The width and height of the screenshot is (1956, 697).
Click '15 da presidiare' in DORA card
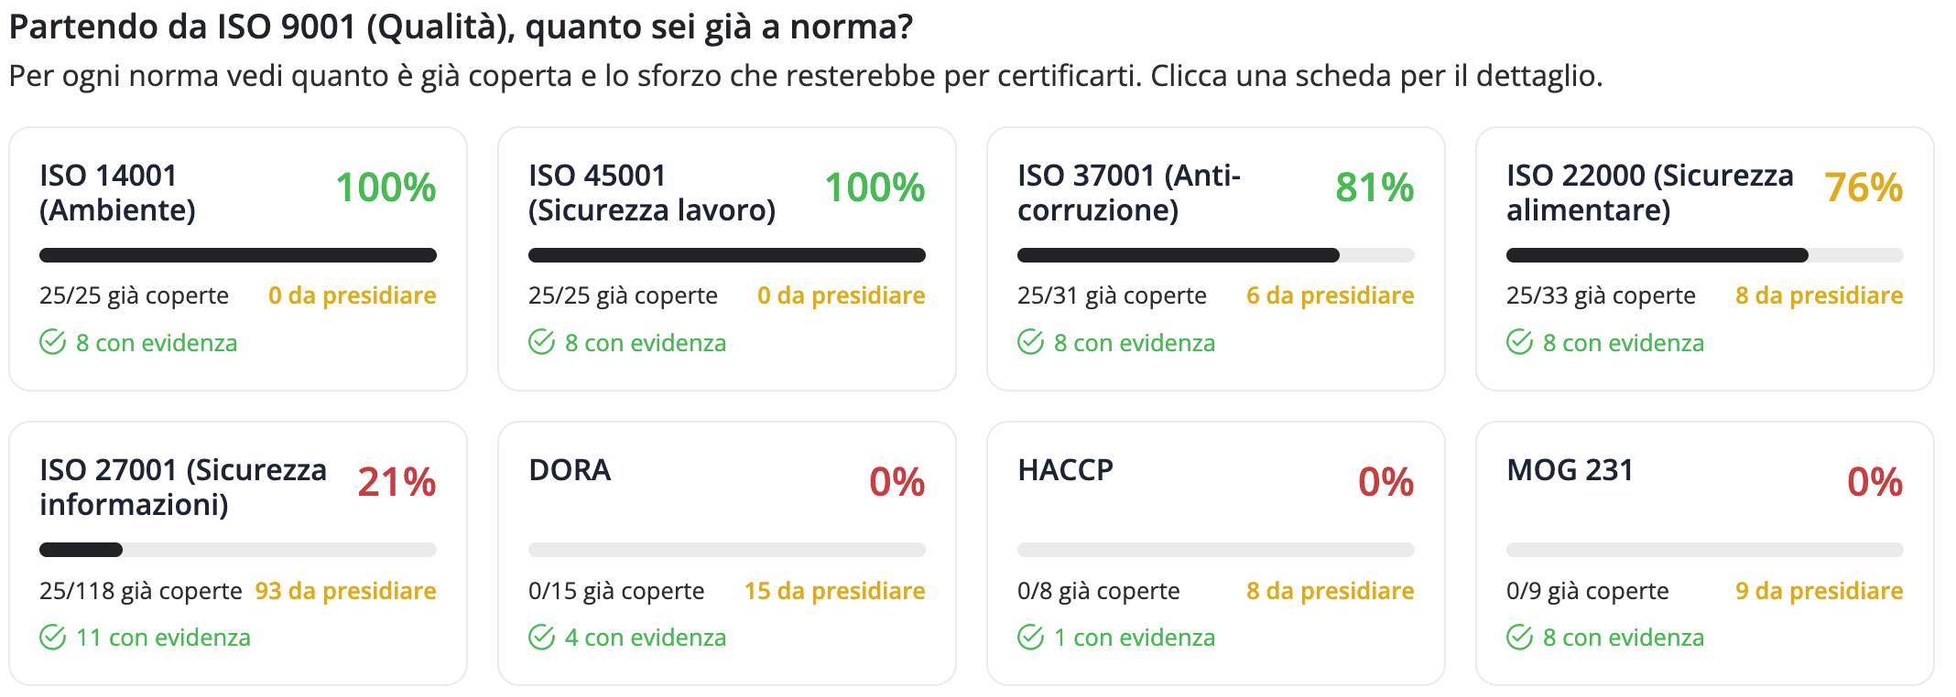[834, 591]
